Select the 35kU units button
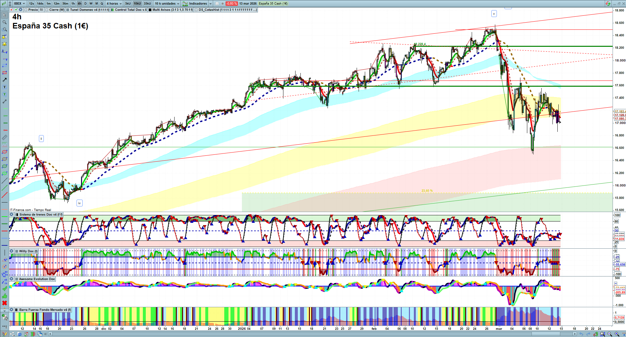 147,4
